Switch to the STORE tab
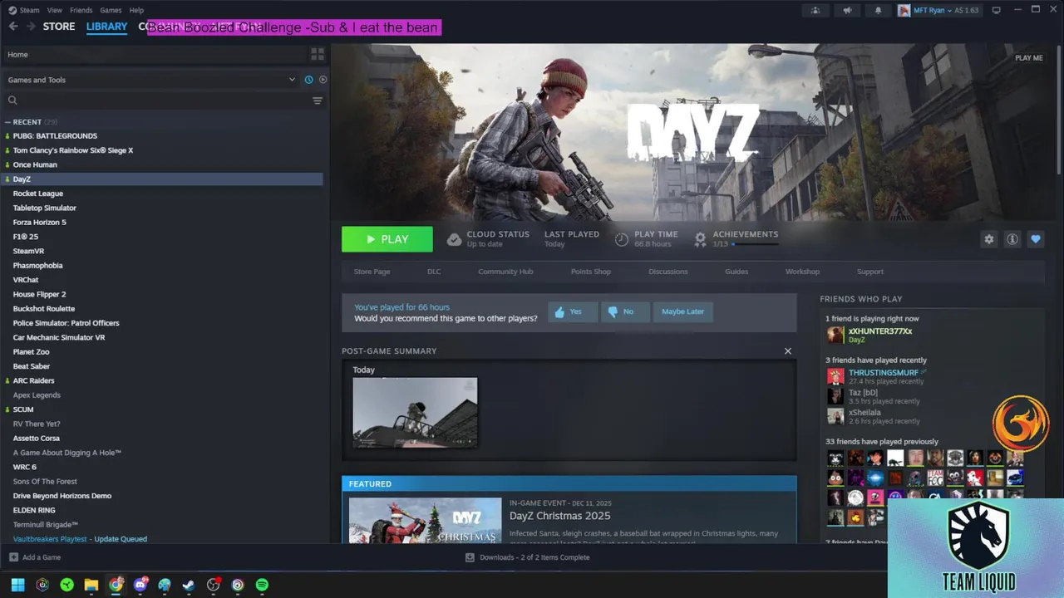The height and width of the screenshot is (598, 1064). pyautogui.click(x=59, y=27)
